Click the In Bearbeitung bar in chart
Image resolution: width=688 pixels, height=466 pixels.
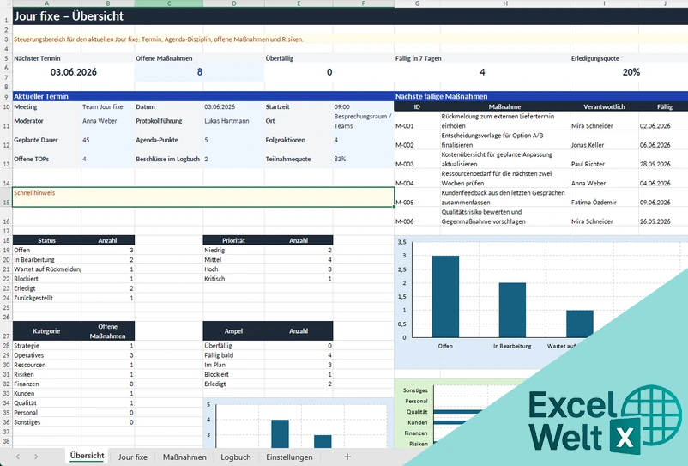click(512, 310)
